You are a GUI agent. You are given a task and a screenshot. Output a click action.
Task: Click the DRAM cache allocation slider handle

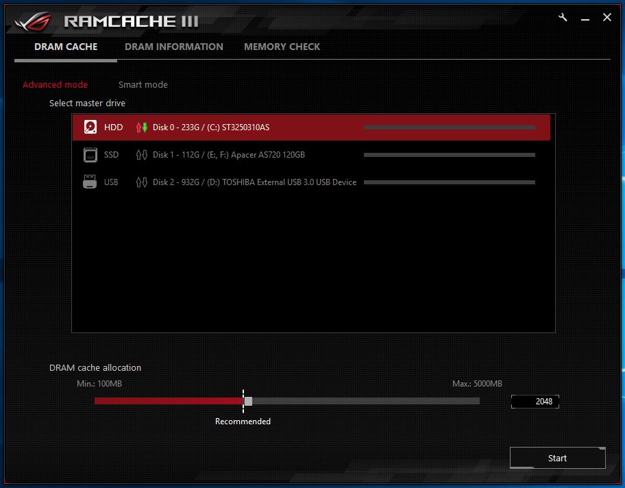(248, 401)
